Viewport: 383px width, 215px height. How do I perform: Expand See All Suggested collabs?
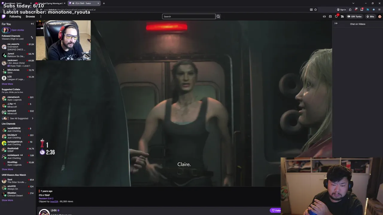coord(18,118)
